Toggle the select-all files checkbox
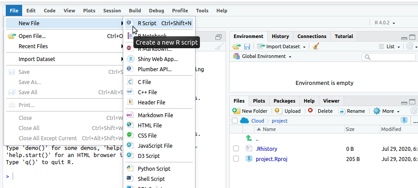Viewport: 418px width, 188px height. (x=234, y=121)
